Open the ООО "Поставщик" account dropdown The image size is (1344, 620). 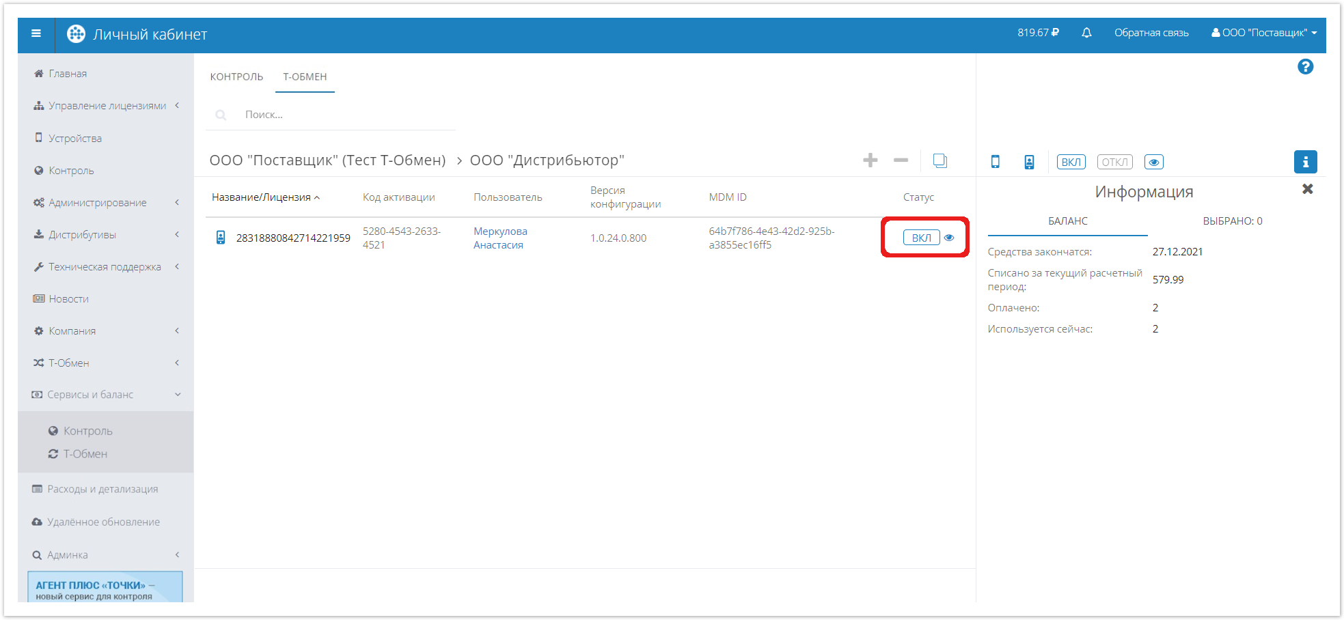(1264, 33)
